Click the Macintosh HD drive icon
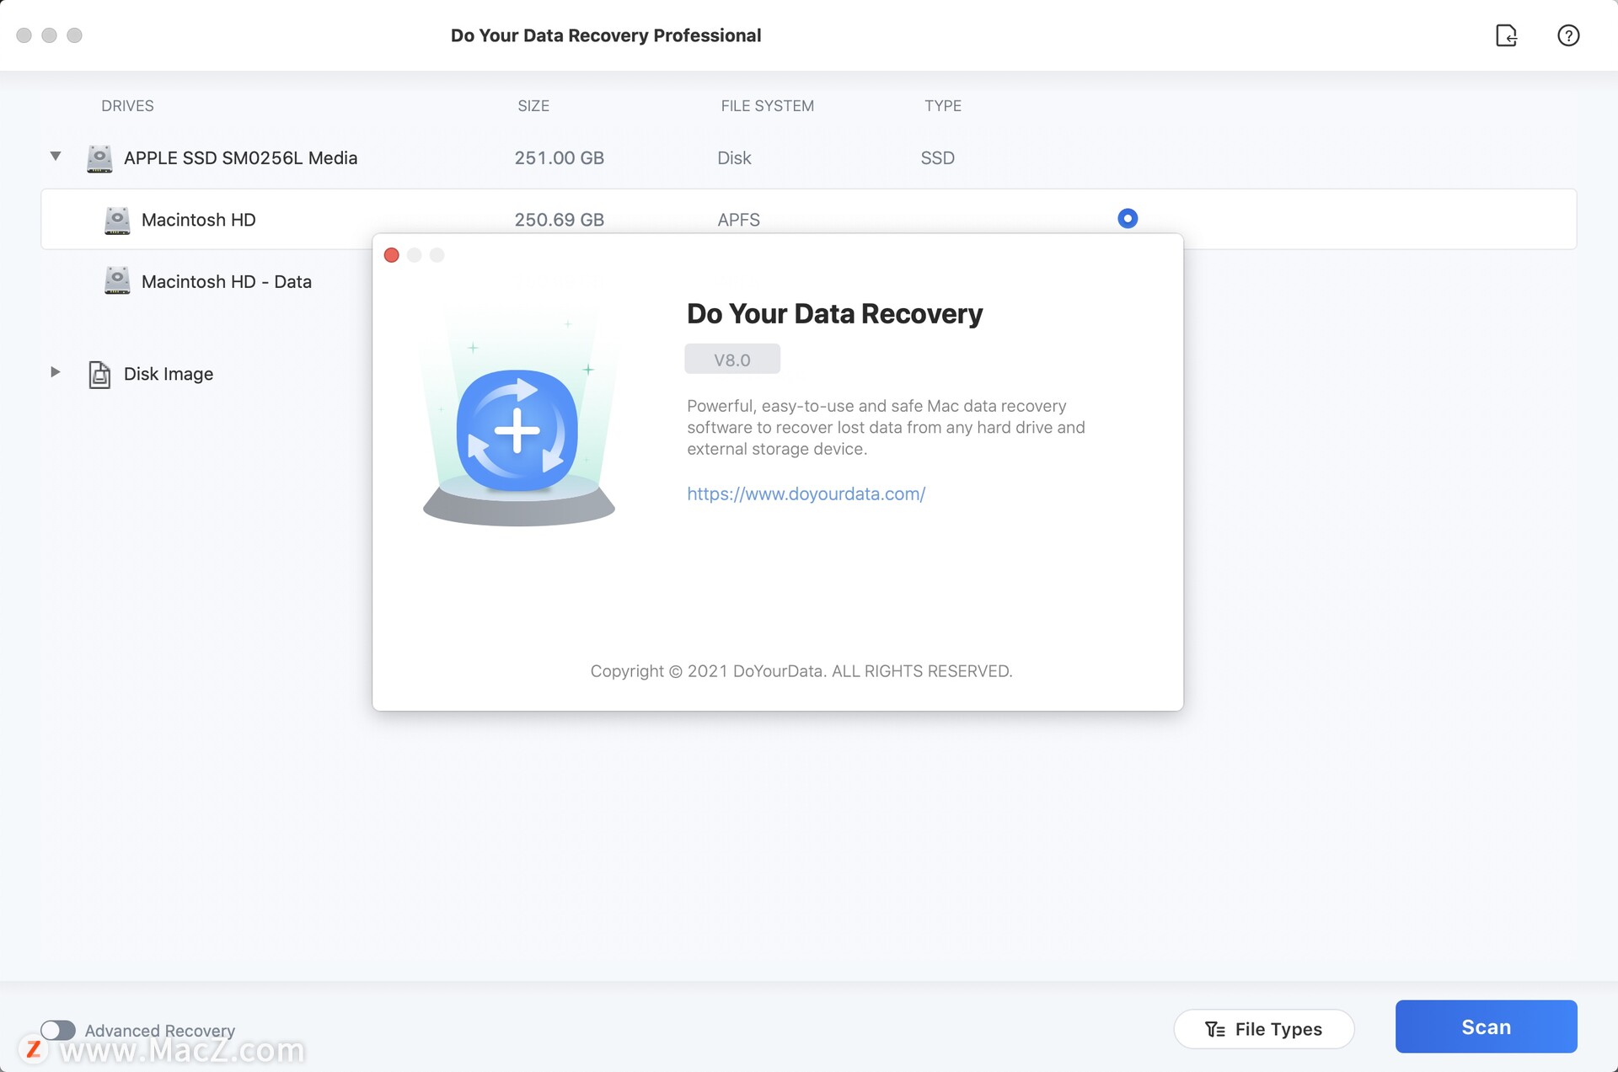Image resolution: width=1618 pixels, height=1072 pixels. [x=117, y=218]
